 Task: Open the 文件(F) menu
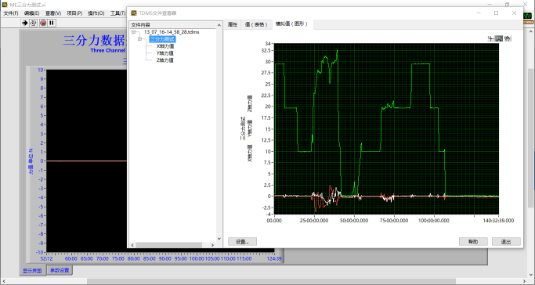pos(11,13)
